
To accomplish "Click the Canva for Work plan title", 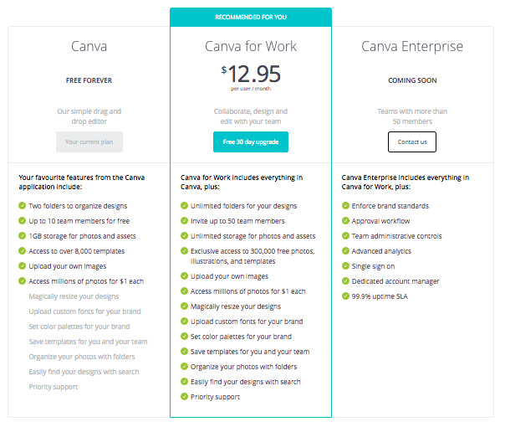I will tap(251, 46).
